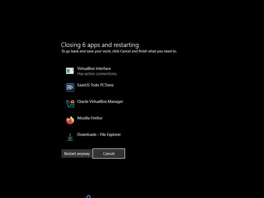Screen dimensions: 264x198
Task: Click the 'Has active connections.' status text
Action: coord(97,74)
